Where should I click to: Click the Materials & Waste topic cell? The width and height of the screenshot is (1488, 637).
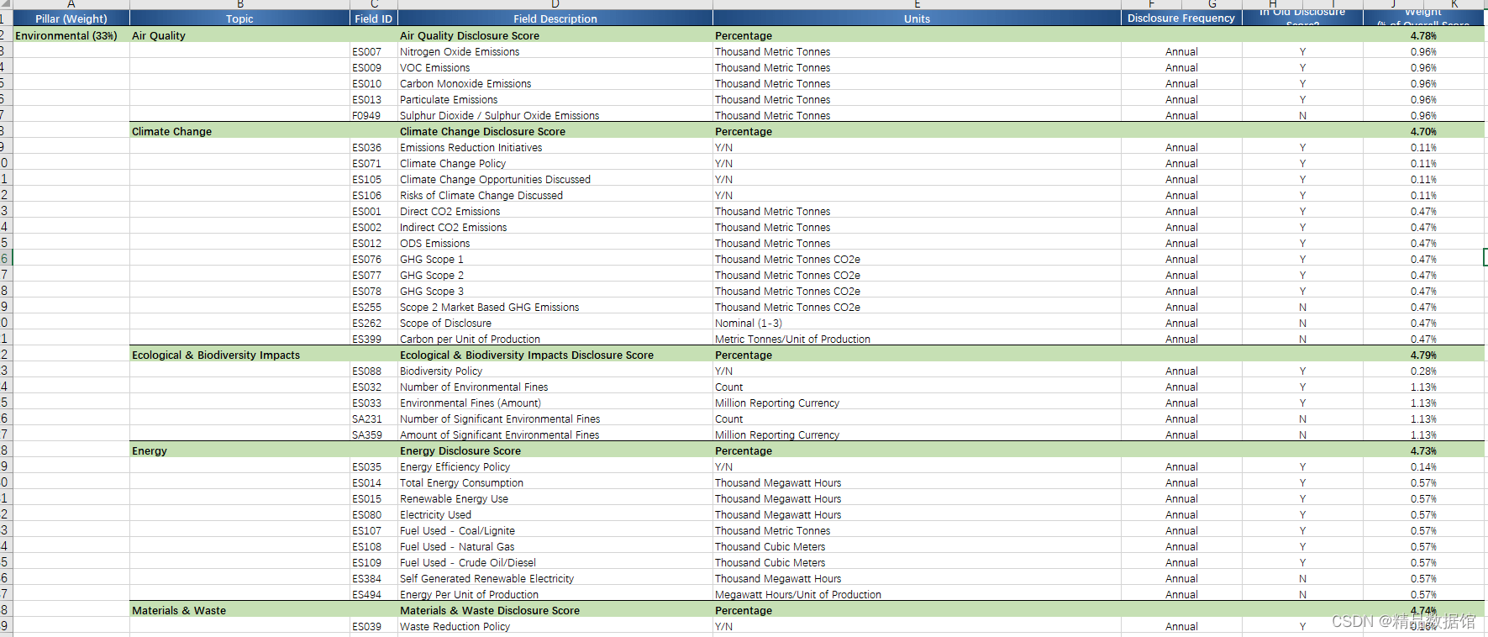[239, 610]
